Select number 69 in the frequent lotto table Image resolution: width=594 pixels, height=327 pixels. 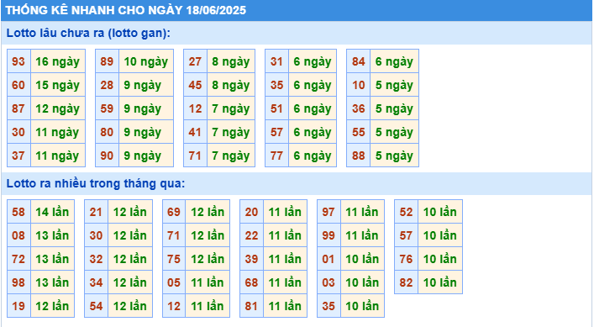174,212
